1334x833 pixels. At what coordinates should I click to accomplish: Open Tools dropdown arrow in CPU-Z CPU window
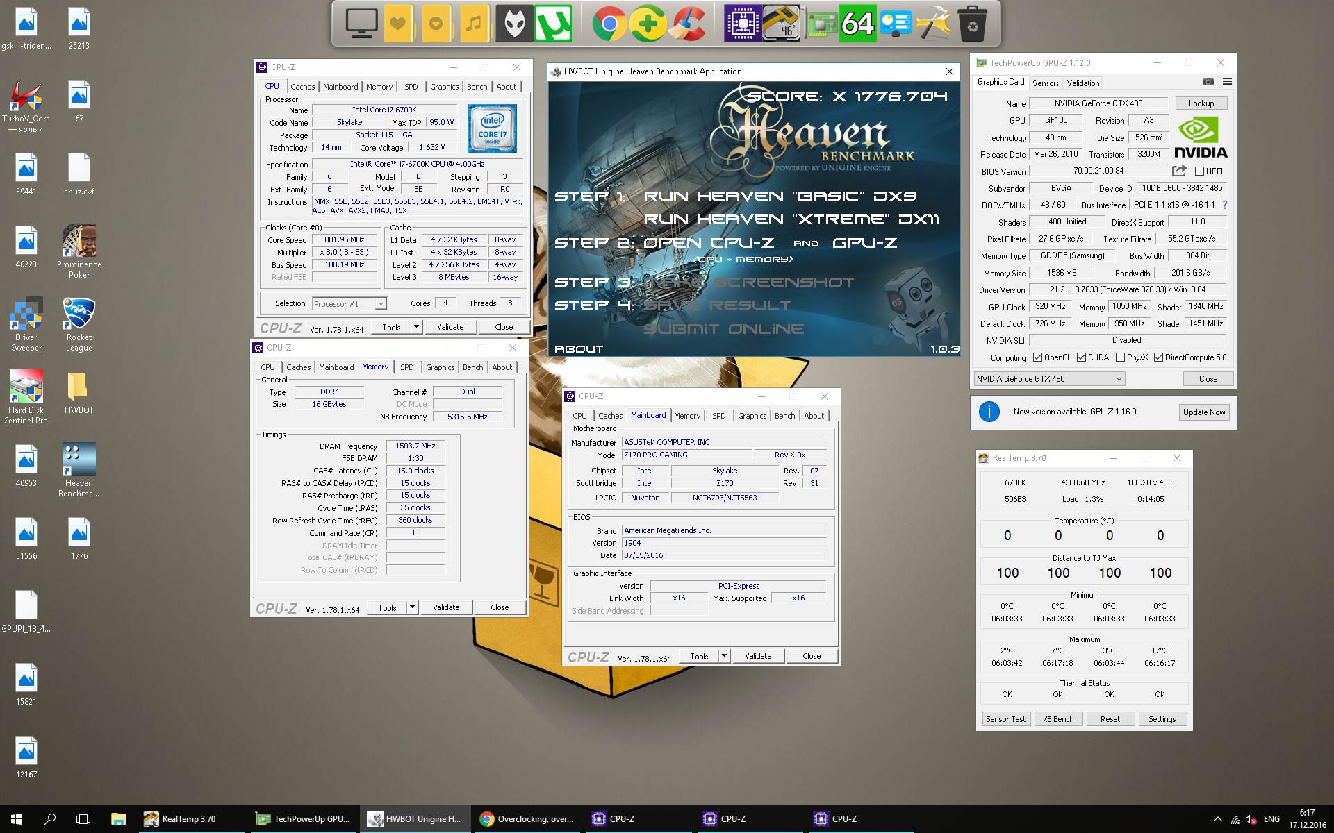click(416, 327)
